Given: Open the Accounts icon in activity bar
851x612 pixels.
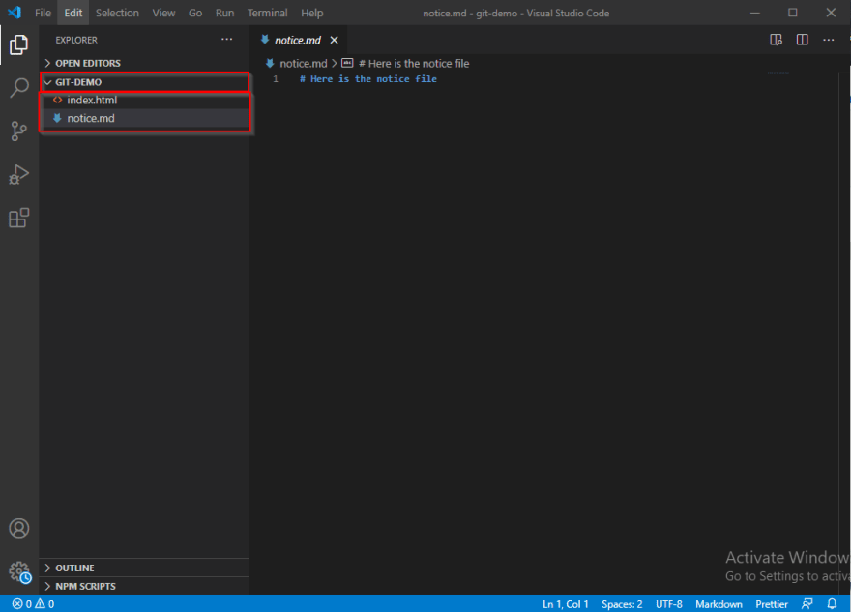Looking at the screenshot, I should (x=19, y=528).
